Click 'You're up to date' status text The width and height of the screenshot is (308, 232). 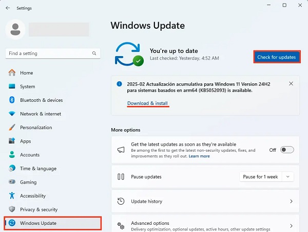point(174,51)
